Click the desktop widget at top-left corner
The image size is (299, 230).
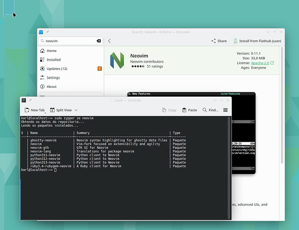click(9, 8)
